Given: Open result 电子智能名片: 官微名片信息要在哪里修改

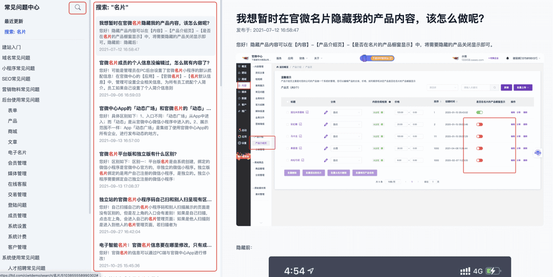Looking at the screenshot, I should [x=155, y=255].
